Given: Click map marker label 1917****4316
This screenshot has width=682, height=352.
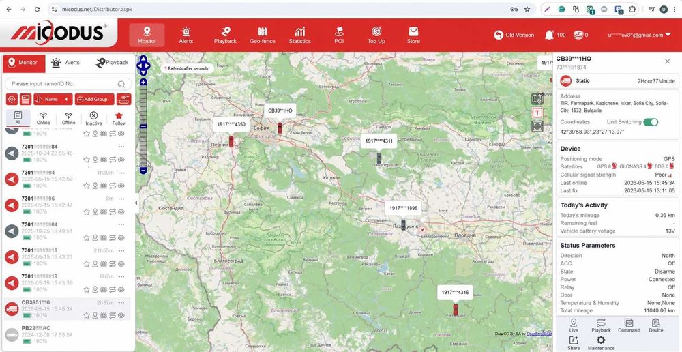Looking at the screenshot, I should click(x=455, y=293).
